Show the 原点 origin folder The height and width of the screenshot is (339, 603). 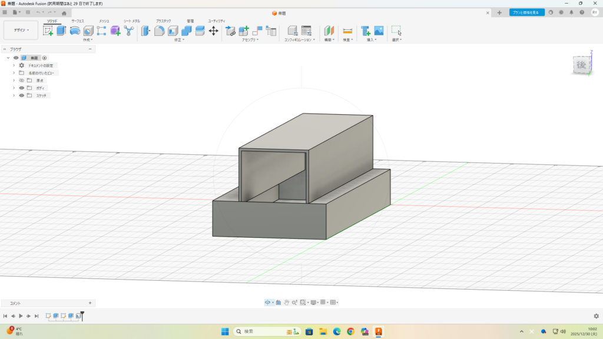(x=21, y=80)
